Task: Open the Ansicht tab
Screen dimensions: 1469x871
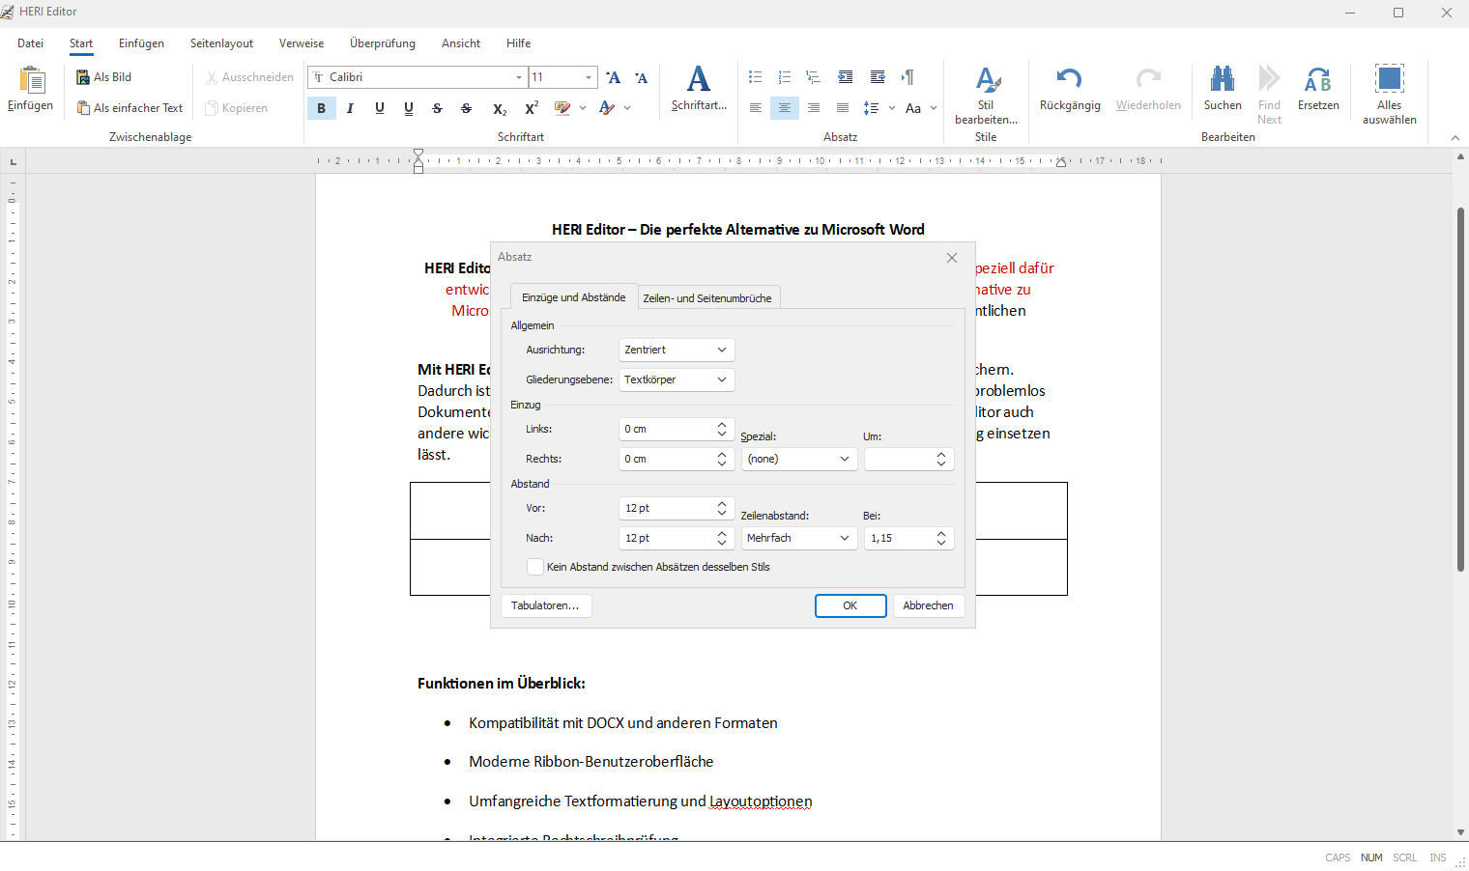Action: coord(461,43)
